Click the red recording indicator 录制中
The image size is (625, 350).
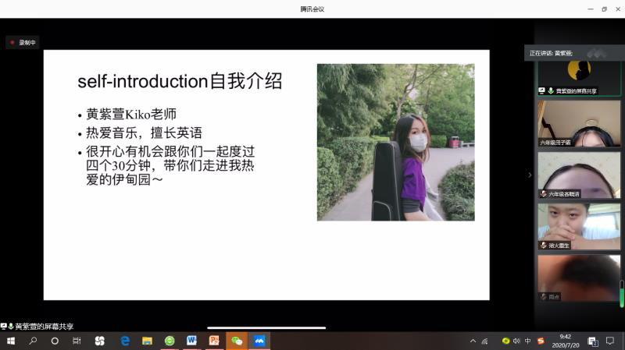23,43
